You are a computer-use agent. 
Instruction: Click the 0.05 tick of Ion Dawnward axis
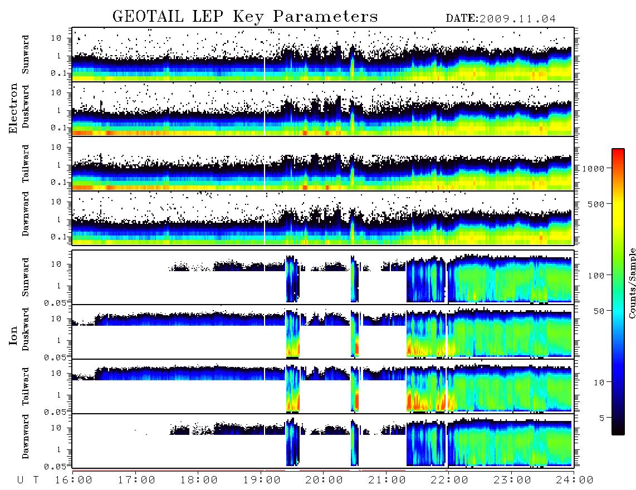(55, 467)
